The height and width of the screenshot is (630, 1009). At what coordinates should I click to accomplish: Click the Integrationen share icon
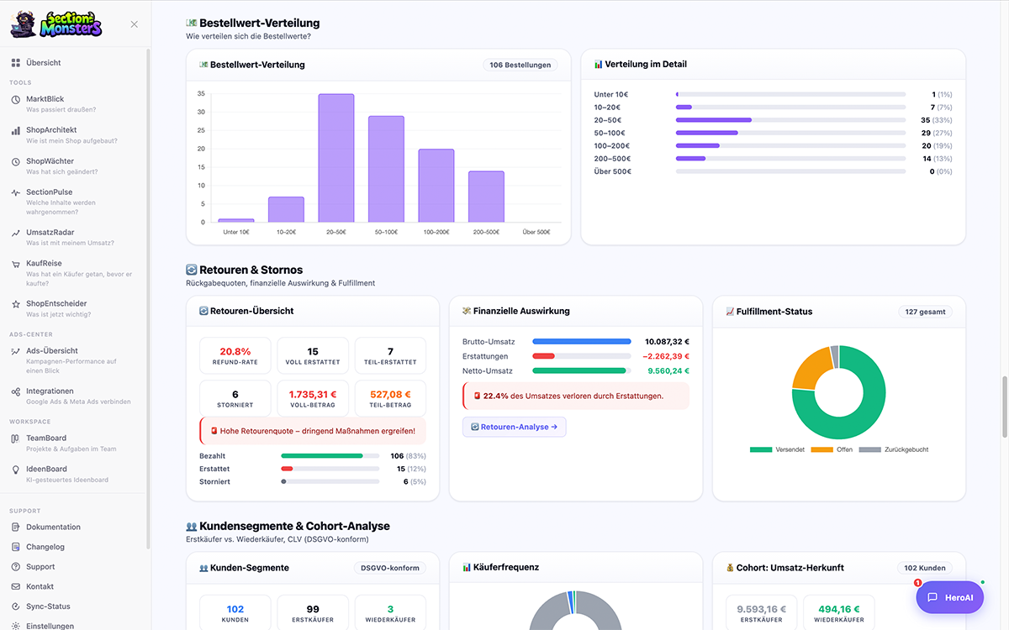(x=16, y=391)
